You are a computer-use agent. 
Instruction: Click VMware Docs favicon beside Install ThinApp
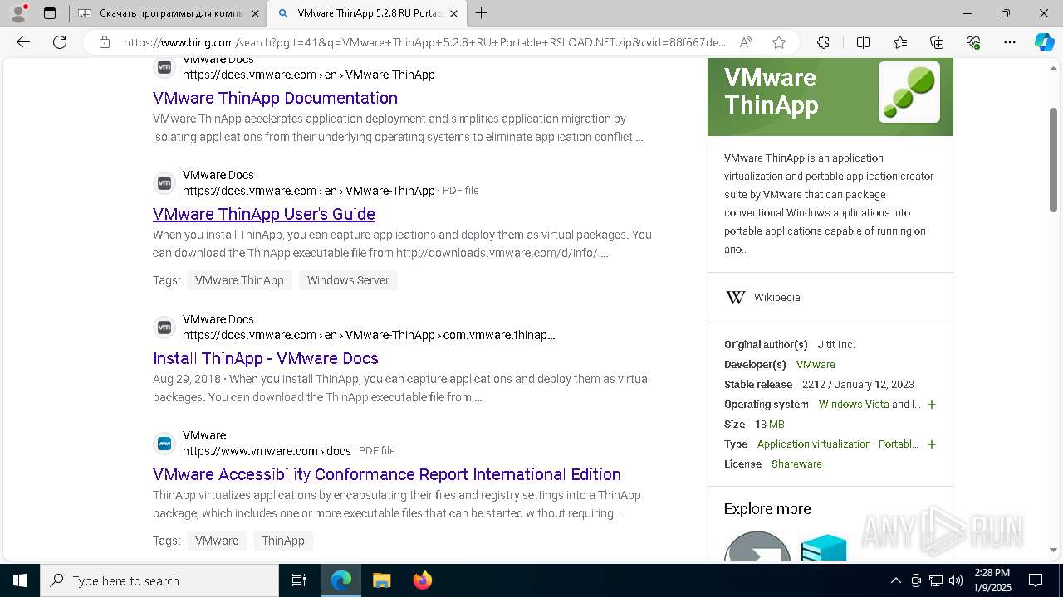pos(164,328)
